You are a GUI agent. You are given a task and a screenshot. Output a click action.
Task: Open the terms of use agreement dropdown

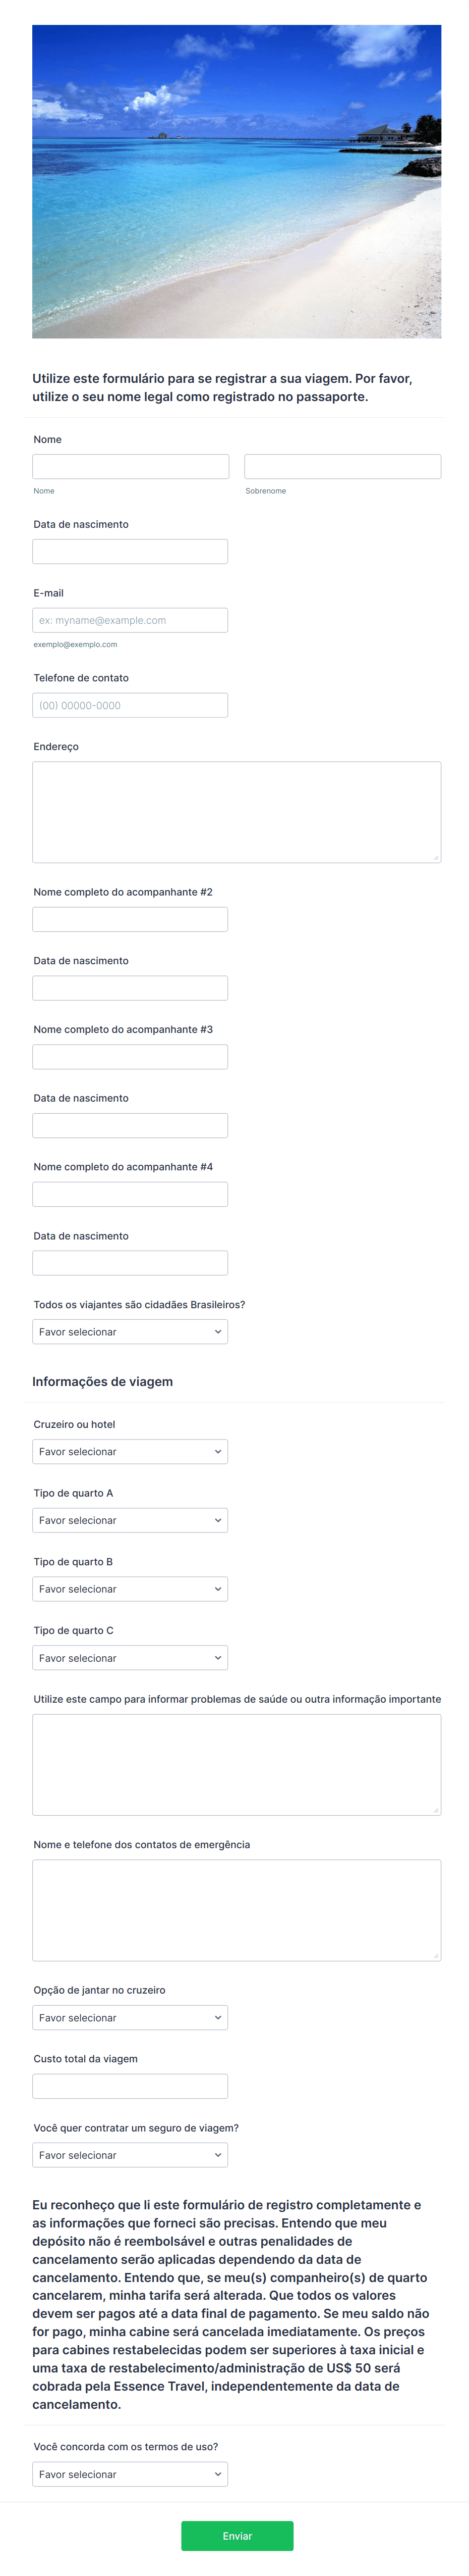(x=130, y=2473)
